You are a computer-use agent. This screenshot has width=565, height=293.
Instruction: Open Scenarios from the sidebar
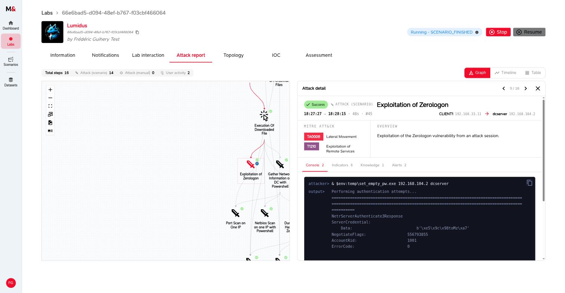tap(11, 62)
